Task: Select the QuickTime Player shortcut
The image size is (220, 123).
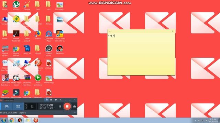Action: tap(49, 36)
